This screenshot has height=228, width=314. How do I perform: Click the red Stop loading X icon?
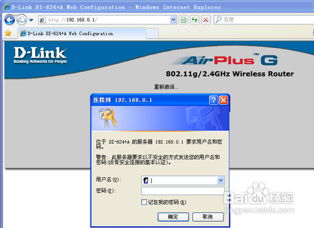point(205,20)
